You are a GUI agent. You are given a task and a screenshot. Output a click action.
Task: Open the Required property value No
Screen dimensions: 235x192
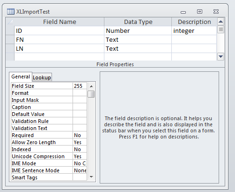tap(80, 135)
